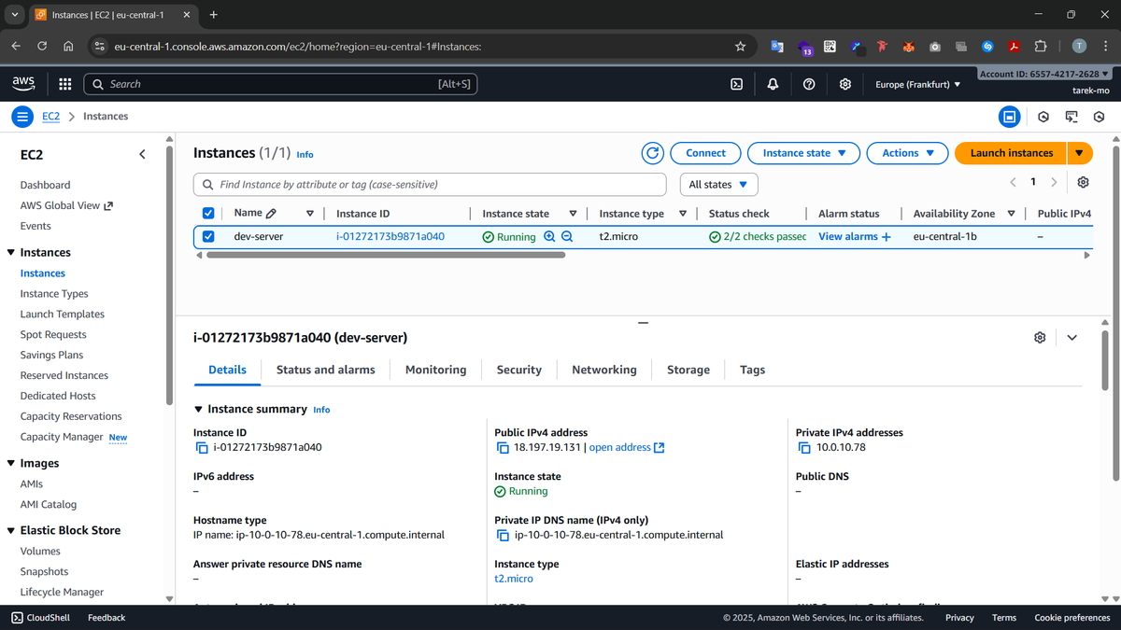
Task: Toggle the select-all instances checkbox
Action: tap(208, 213)
